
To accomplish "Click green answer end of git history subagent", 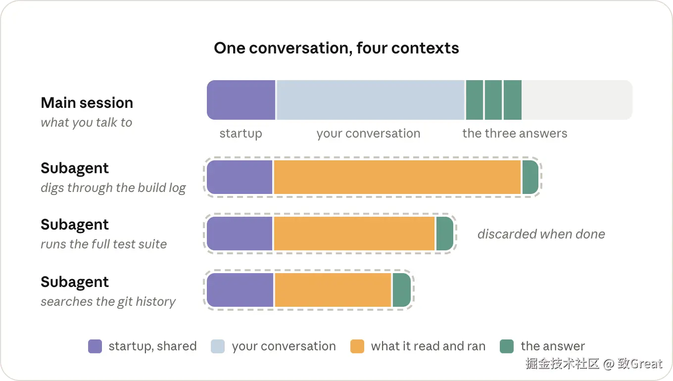I will [x=402, y=290].
